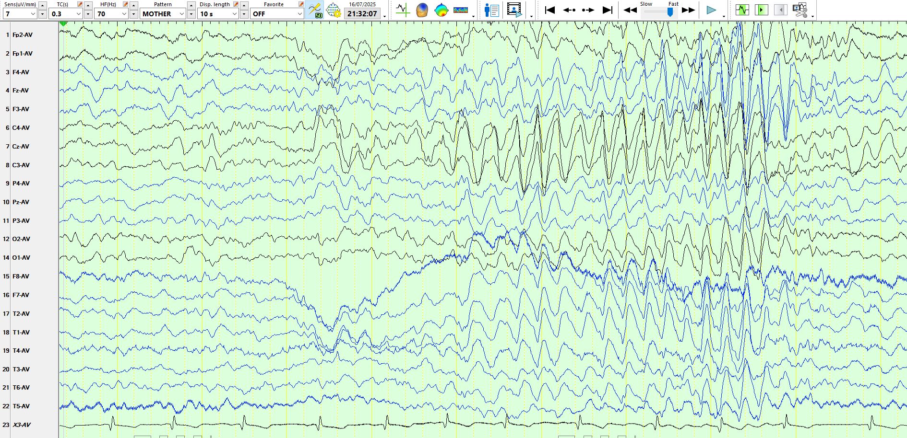The width and height of the screenshot is (907, 438).
Task: Open the Favorite dropdown showing OFF
Action: (x=277, y=14)
